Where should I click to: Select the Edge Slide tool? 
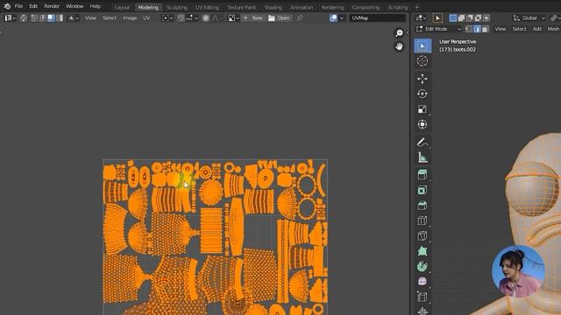point(423,297)
